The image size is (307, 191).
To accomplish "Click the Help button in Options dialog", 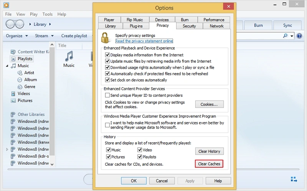I will point(218,181).
